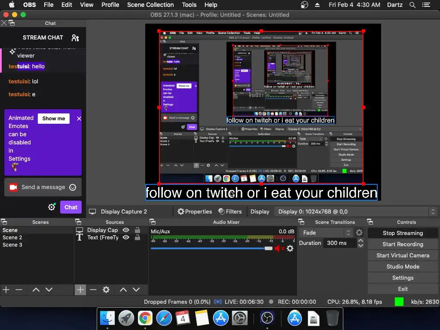
Task: Send message with purple Chat button
Action: 71,207
